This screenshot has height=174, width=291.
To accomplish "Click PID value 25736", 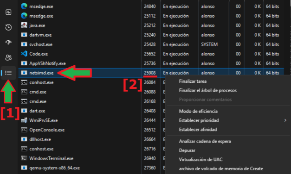I will (150, 63).
